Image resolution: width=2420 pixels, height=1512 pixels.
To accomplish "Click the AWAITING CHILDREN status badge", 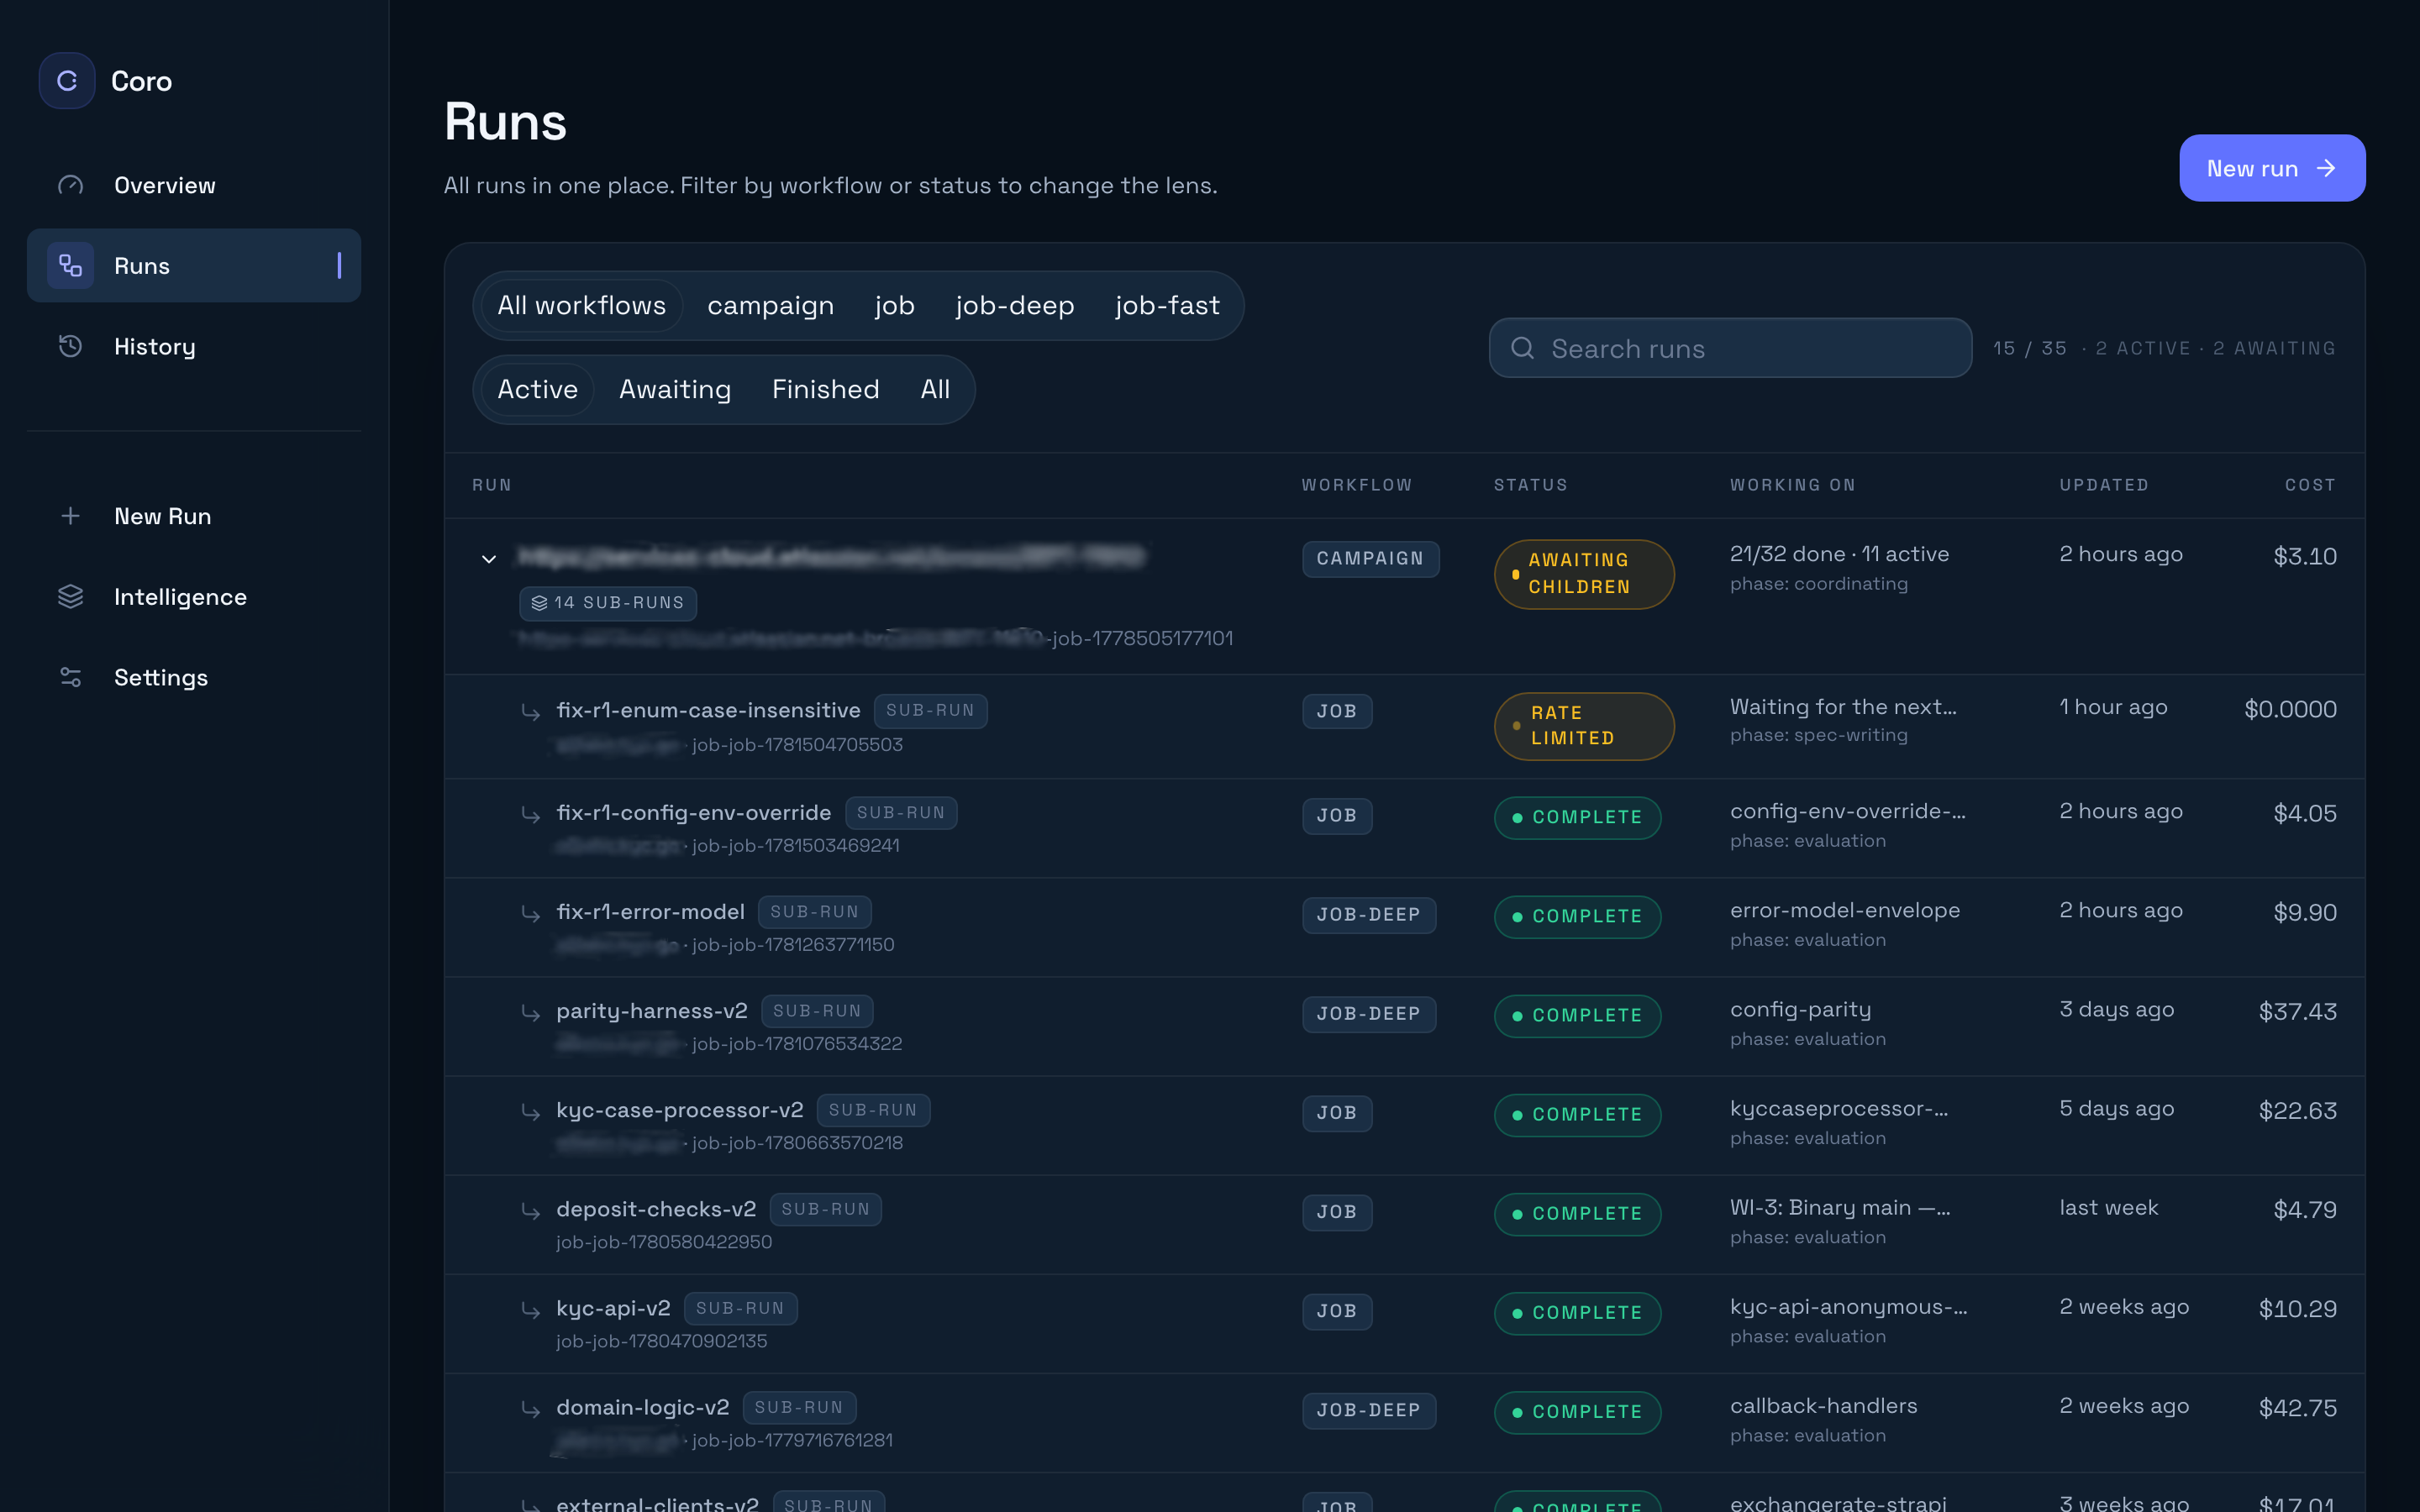I will 1584,574.
